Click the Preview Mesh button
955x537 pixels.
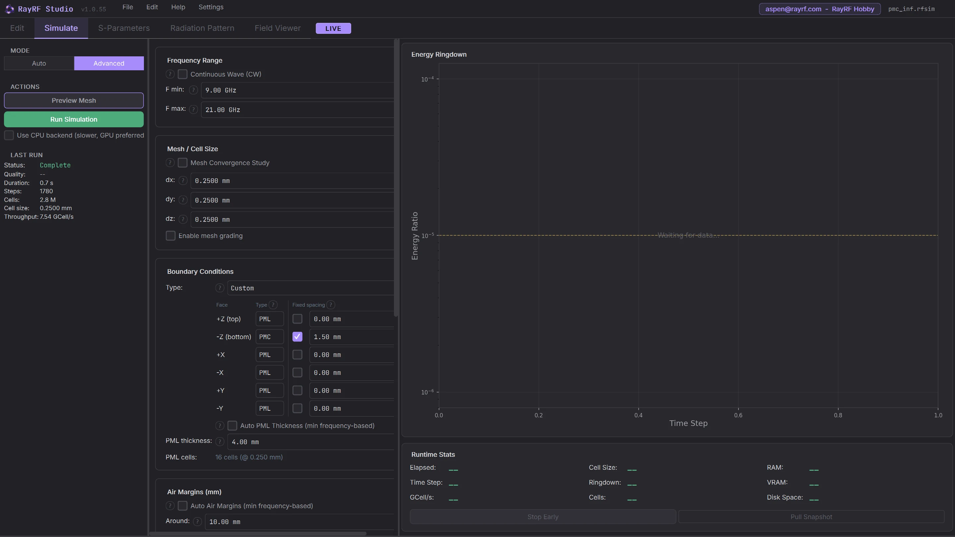pos(74,100)
